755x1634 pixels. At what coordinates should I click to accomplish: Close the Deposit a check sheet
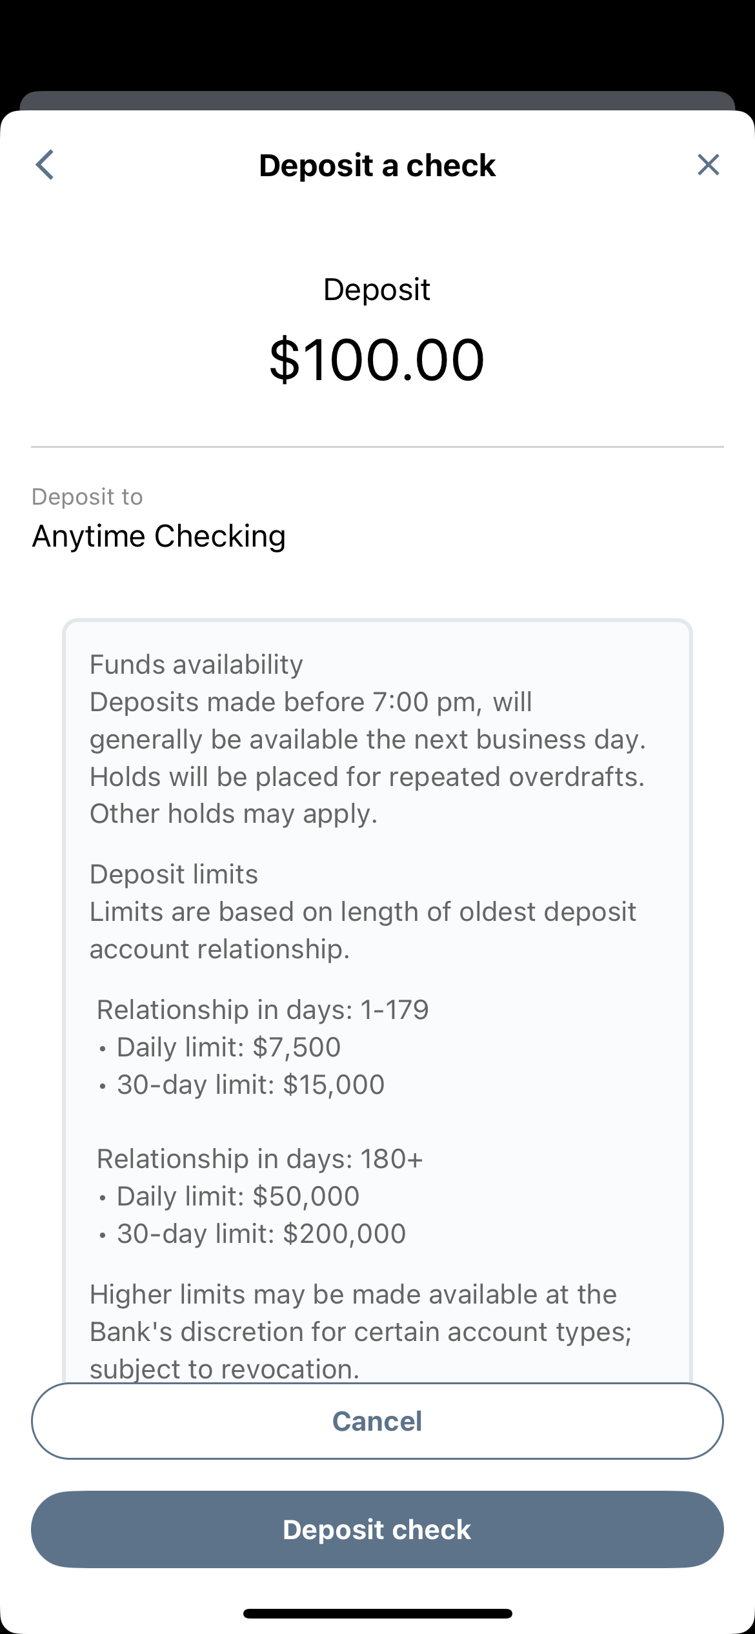pyautogui.click(x=708, y=165)
